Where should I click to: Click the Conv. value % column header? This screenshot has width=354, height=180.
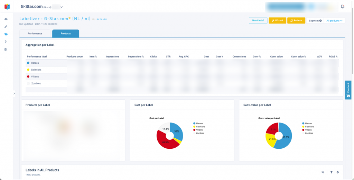298,57
